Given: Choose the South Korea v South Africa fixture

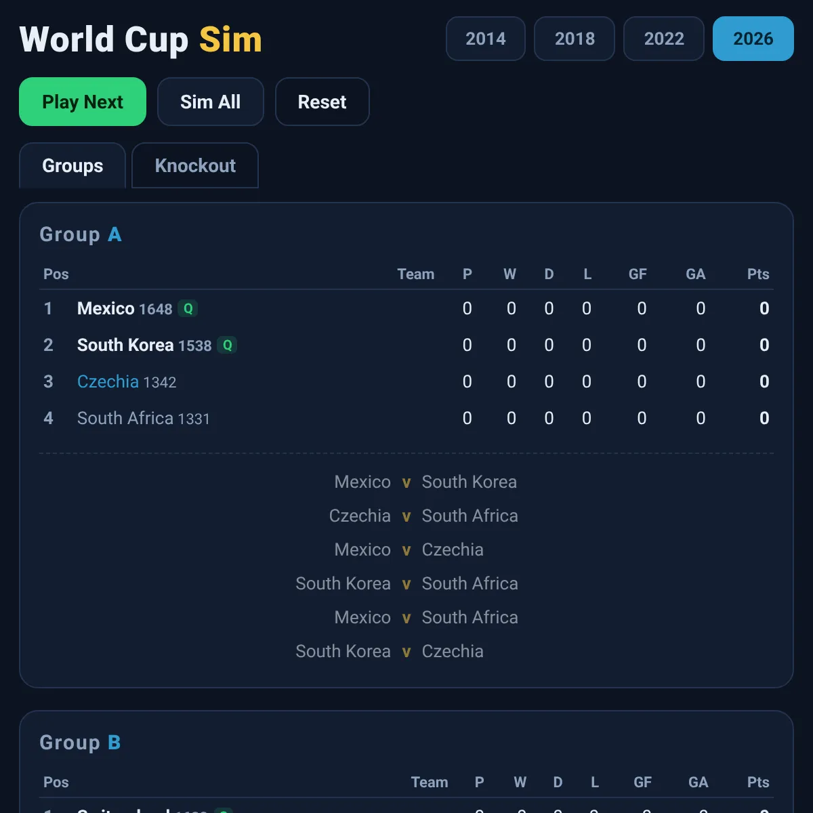Looking at the screenshot, I should (406, 583).
